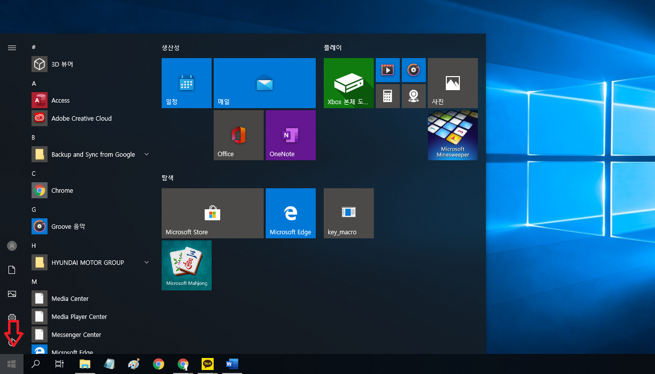Launch Chrome from the app list

click(90, 190)
